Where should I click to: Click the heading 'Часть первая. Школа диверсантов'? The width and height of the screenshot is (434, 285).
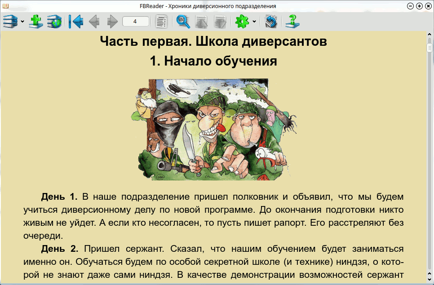coord(213,41)
